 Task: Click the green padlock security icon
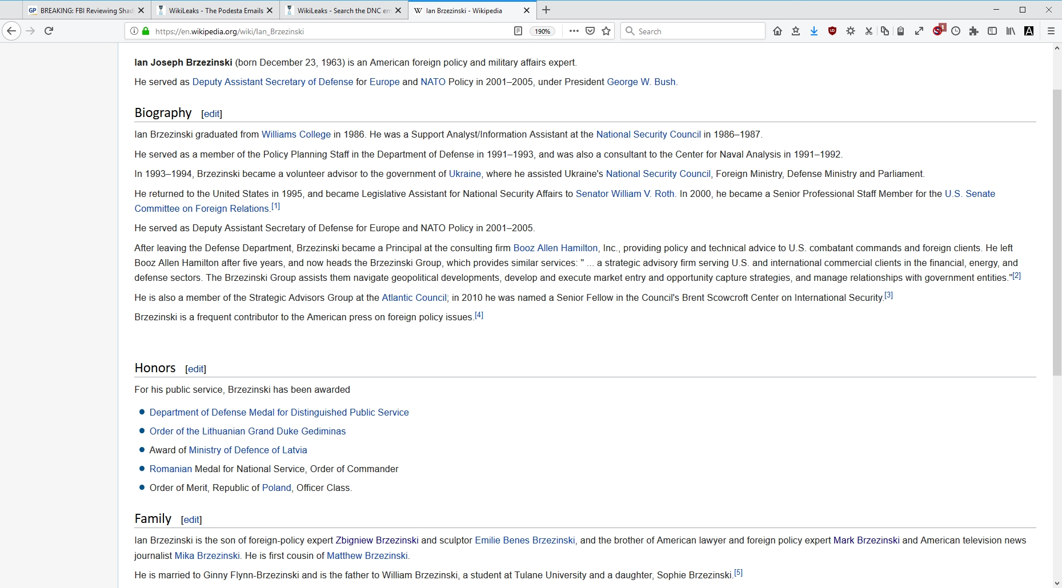point(146,31)
